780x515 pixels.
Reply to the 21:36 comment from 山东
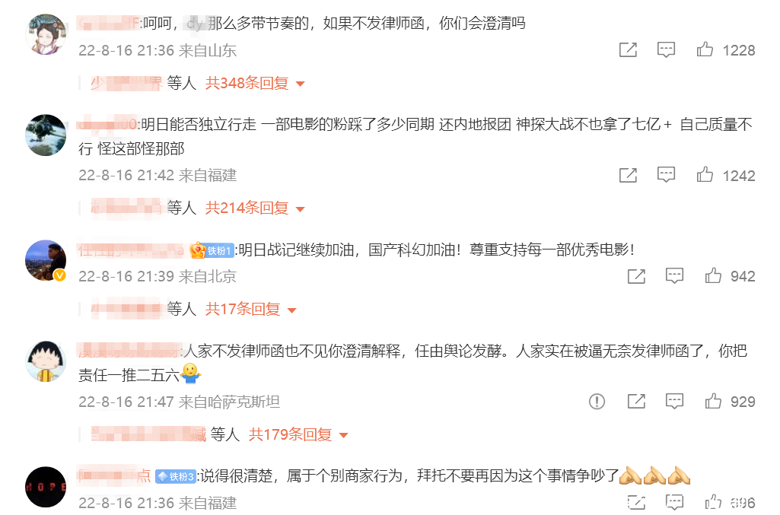[x=666, y=49]
